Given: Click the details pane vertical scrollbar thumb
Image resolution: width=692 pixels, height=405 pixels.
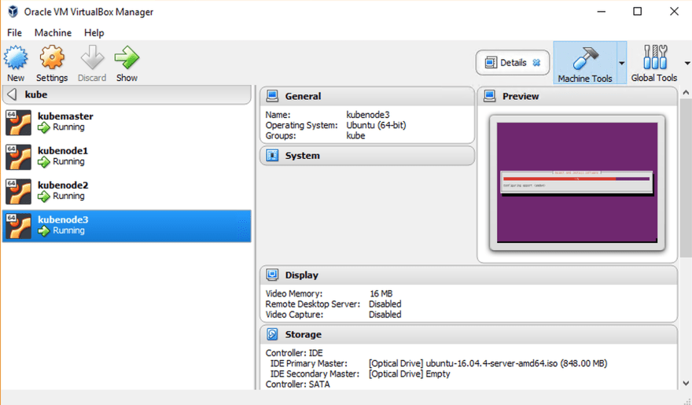Looking at the screenshot, I should [x=686, y=179].
